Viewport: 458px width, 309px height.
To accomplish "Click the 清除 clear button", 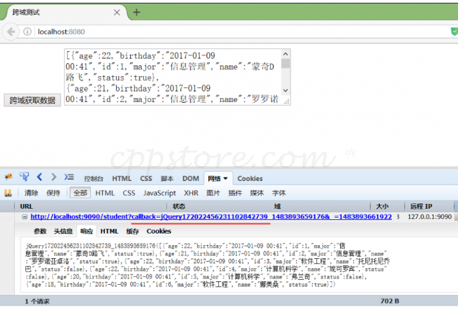I will (31, 193).
